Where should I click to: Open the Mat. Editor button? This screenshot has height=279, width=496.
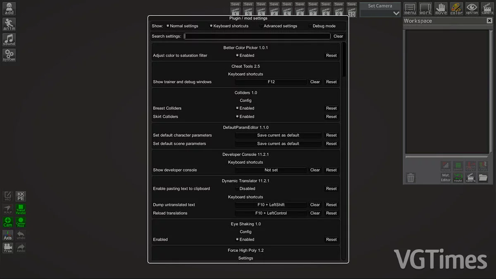click(446, 178)
